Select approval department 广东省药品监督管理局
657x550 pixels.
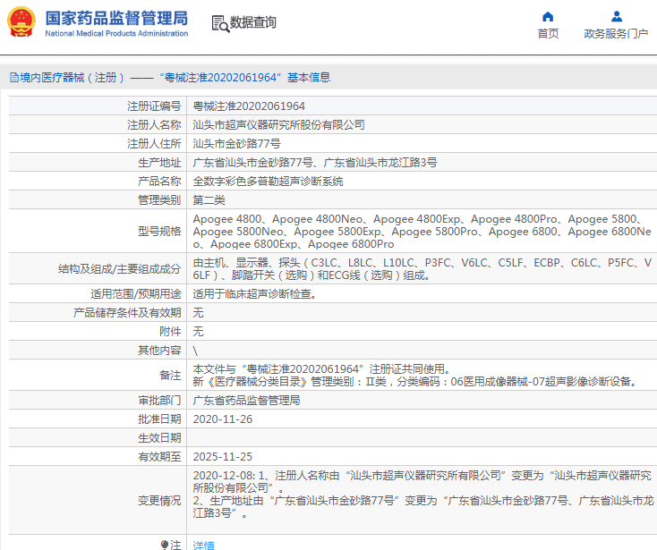(246, 400)
